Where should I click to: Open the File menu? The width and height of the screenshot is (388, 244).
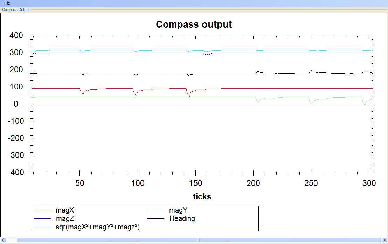(7, 3)
